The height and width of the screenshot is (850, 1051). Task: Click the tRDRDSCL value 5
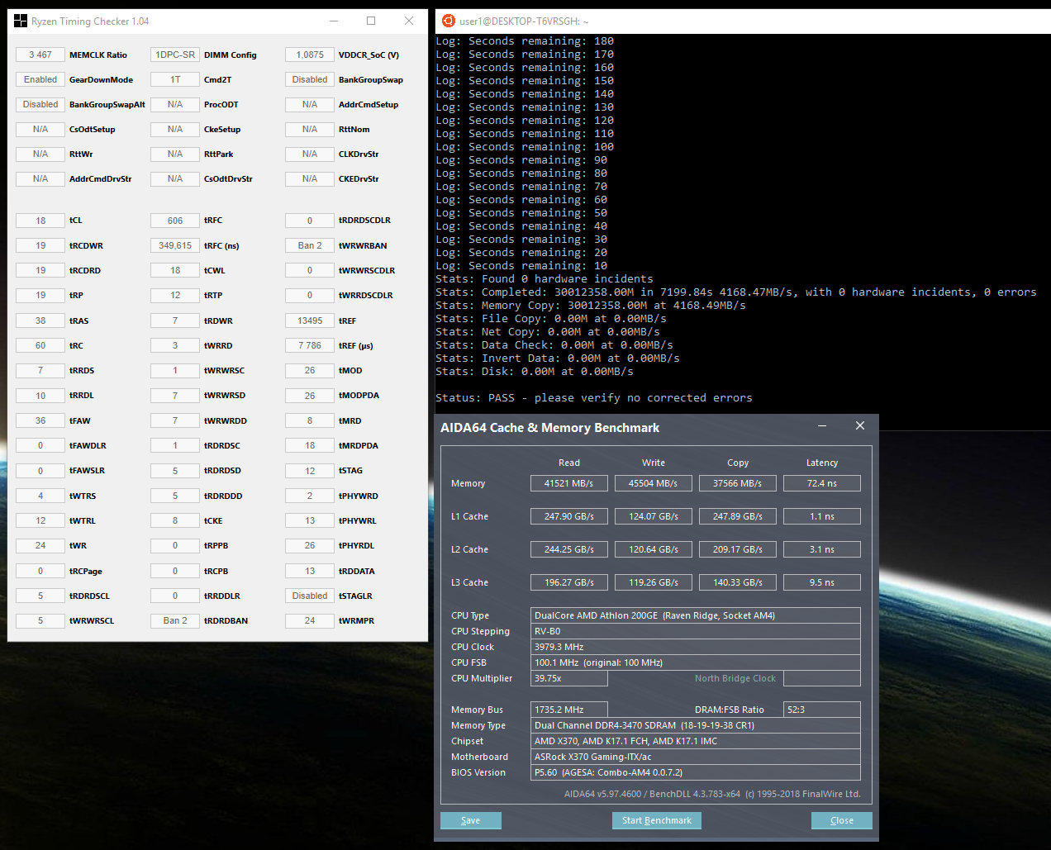point(40,596)
